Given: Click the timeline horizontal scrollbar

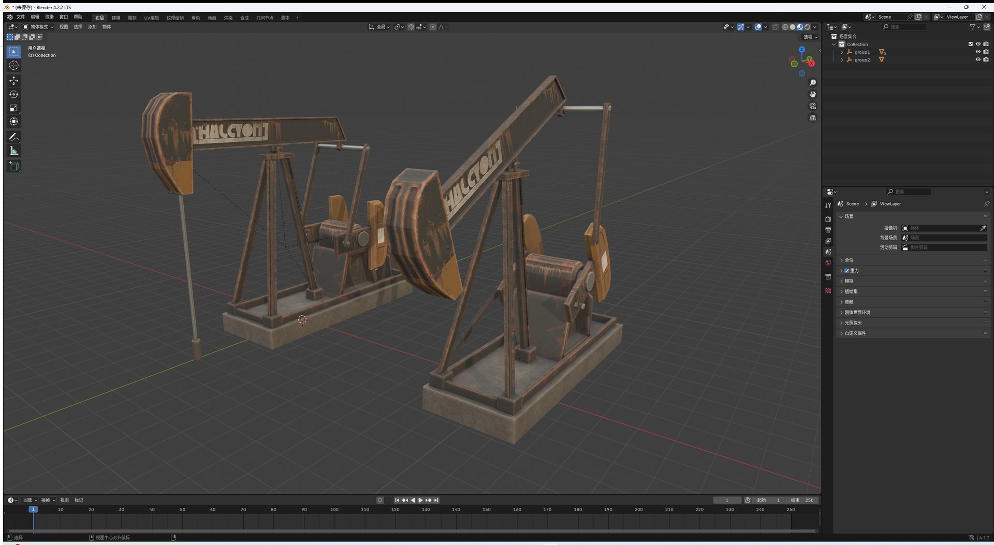Looking at the screenshot, I should [x=412, y=531].
